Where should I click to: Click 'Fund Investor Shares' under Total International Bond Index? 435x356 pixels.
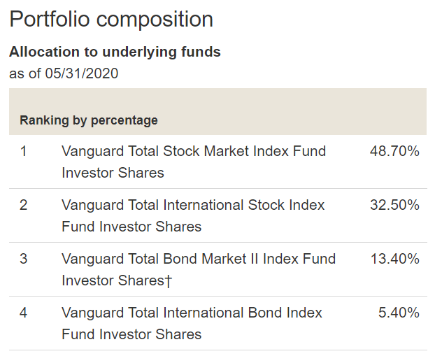pyautogui.click(x=131, y=334)
